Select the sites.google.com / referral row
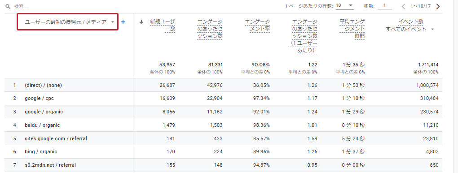 (x=223, y=138)
